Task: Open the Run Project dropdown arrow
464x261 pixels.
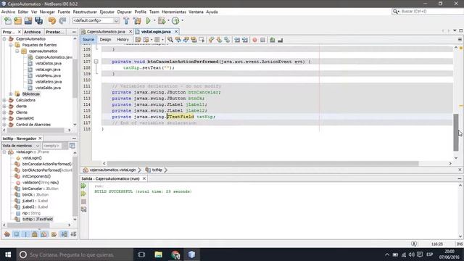Action: [154, 21]
